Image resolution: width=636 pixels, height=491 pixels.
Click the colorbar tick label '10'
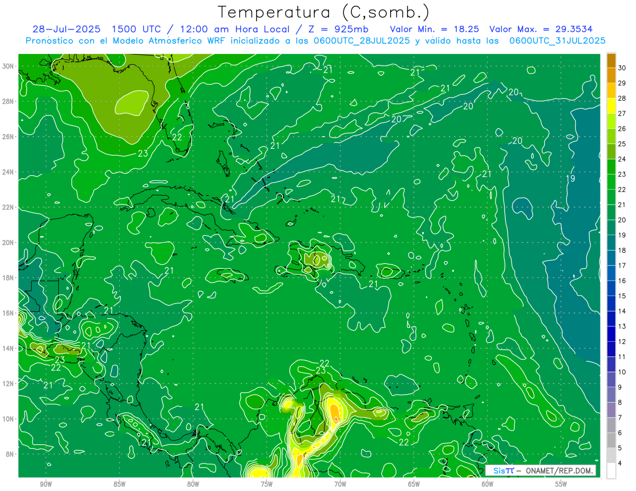pyautogui.click(x=622, y=372)
